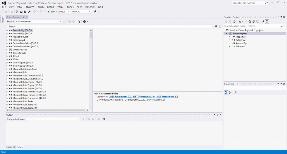287x154 pixels.
Task: Click the assembly list vertical scrollbar down arrow
Action: click(91, 107)
